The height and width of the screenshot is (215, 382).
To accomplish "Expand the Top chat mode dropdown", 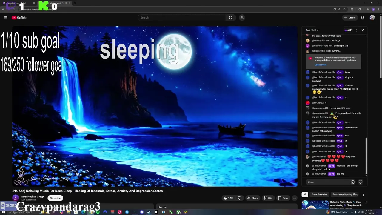I will pos(312,30).
